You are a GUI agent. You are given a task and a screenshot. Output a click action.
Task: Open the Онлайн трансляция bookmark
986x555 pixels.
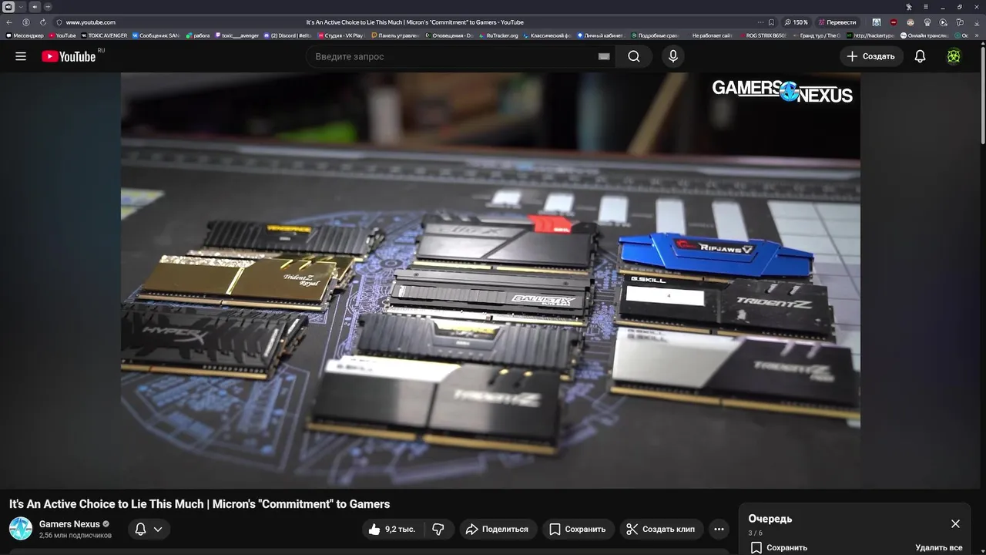point(924,35)
